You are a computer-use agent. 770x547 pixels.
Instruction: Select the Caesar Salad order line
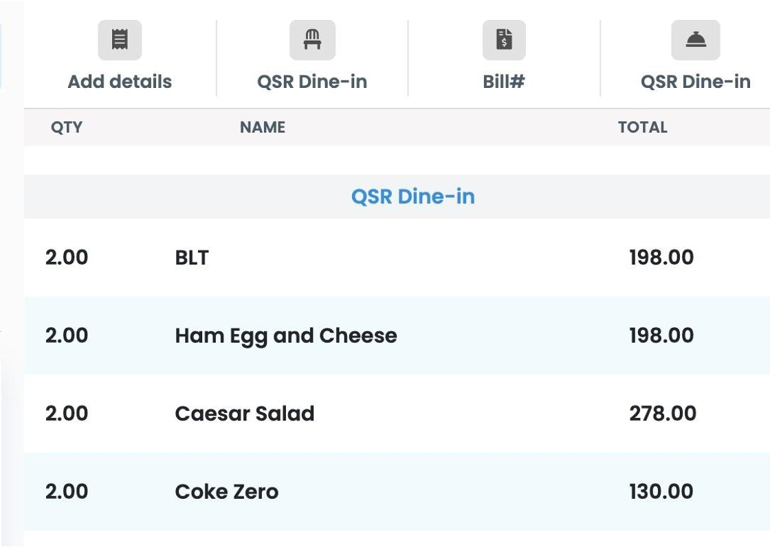[x=397, y=414]
